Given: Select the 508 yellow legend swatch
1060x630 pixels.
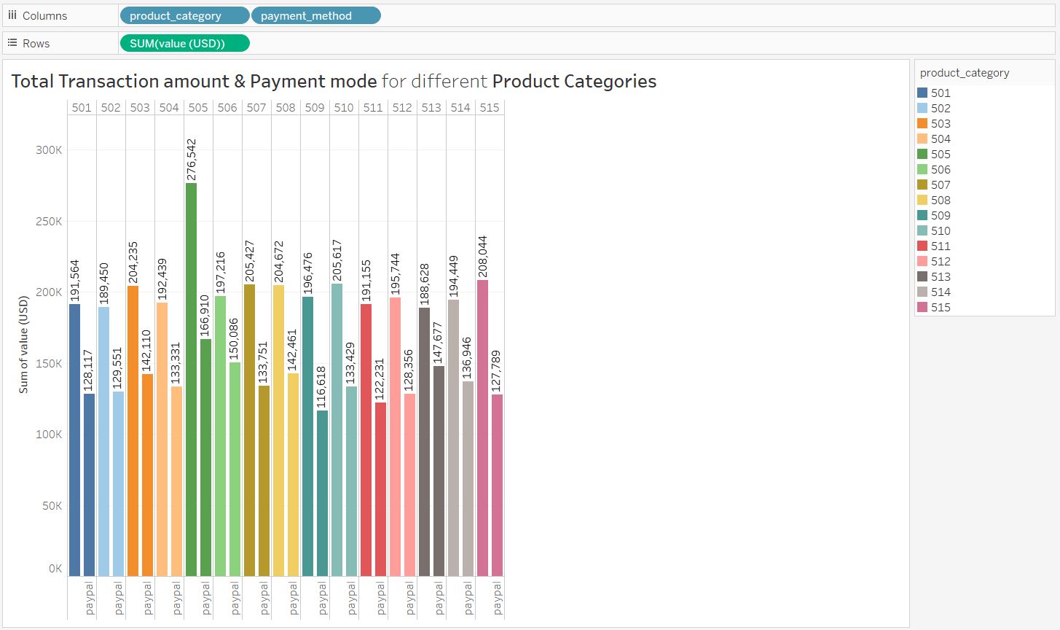Looking at the screenshot, I should [x=922, y=200].
